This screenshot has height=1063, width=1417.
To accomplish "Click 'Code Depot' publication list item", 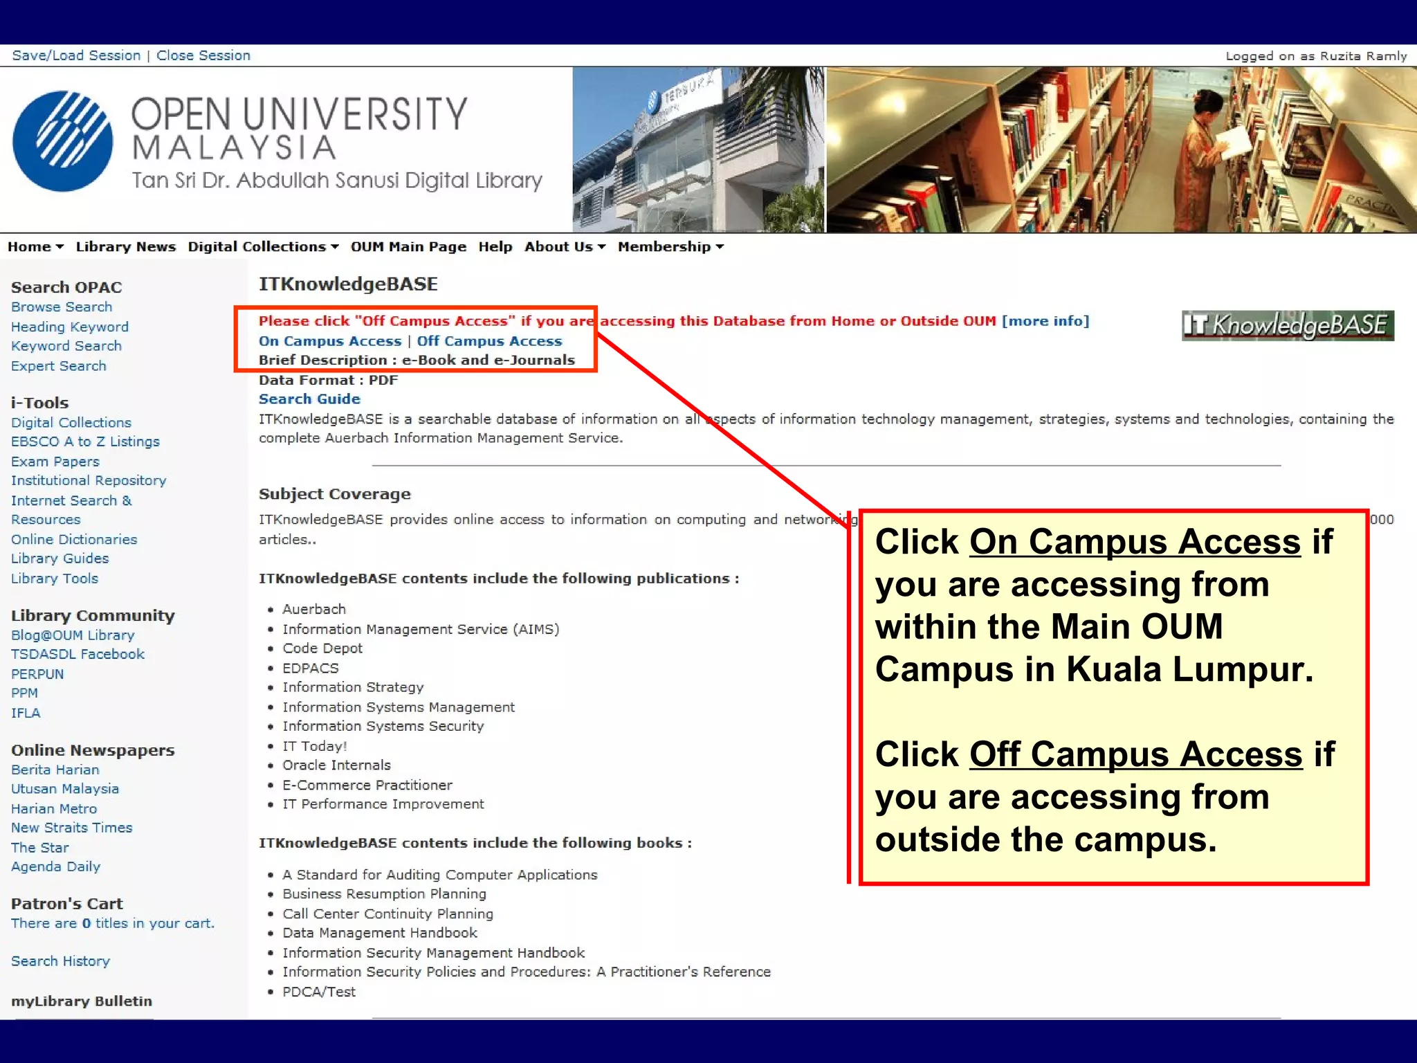I will point(322,648).
